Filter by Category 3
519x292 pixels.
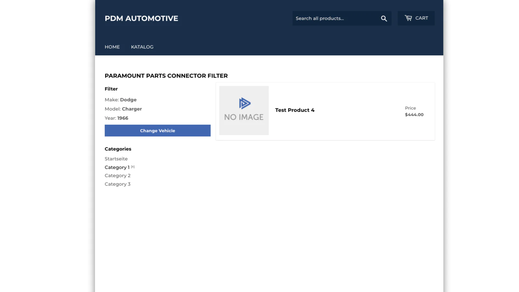117,184
